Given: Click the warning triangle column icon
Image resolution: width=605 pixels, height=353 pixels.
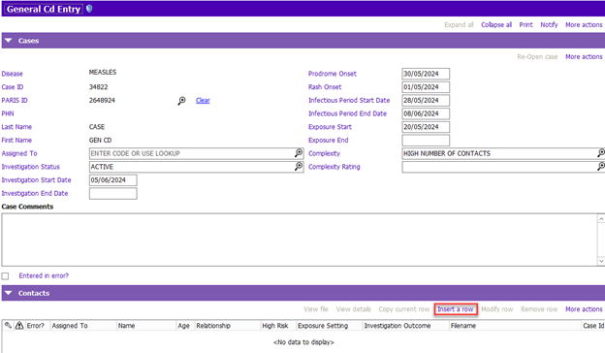Looking at the screenshot, I should pyautogui.click(x=19, y=325).
